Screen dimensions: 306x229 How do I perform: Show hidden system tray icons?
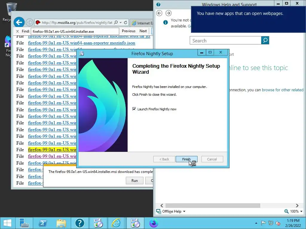(x=256, y=223)
